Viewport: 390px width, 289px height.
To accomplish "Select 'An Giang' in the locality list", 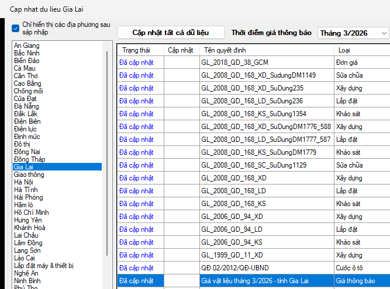I will (x=27, y=46).
